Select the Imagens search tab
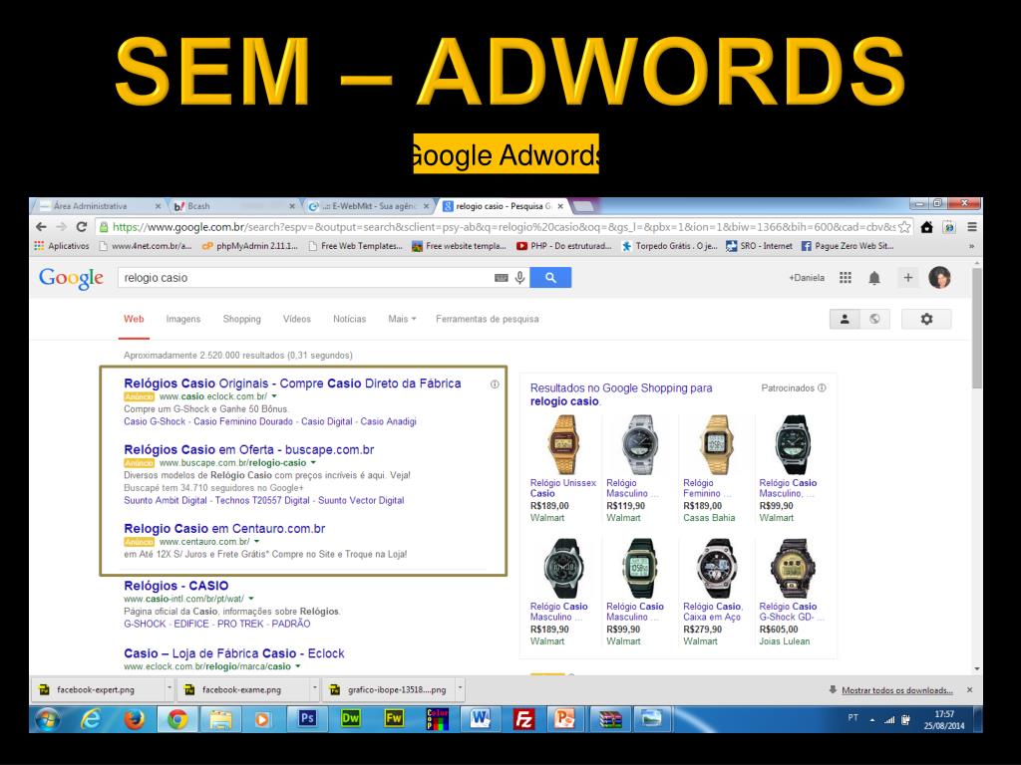Screen dimensions: 1021x765 (183, 319)
